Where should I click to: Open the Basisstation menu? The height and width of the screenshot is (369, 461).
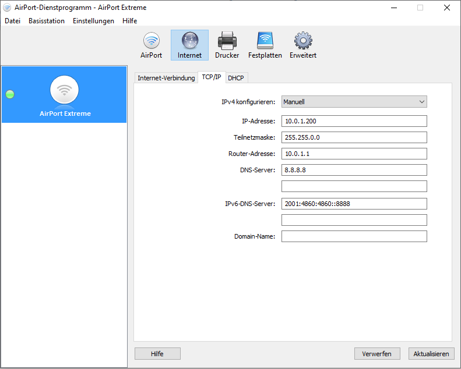coord(47,21)
